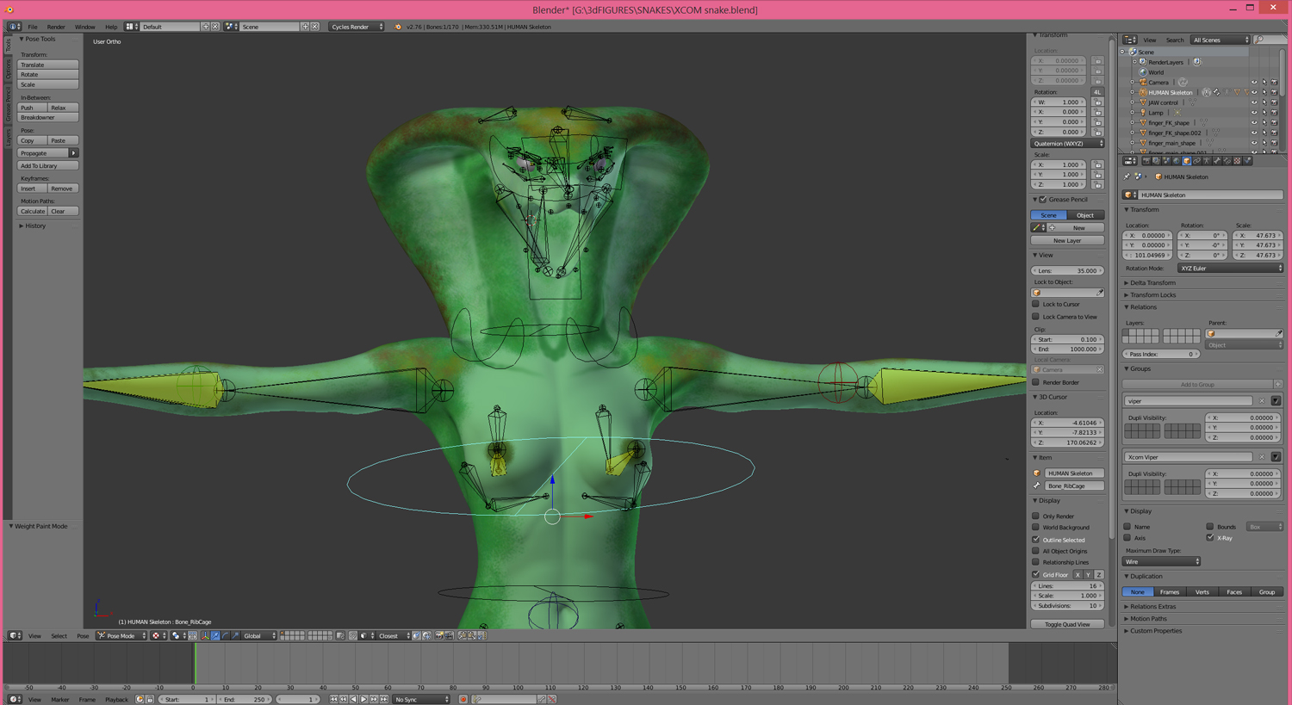1292x705 pixels.
Task: Click the outliner search magnifier icon
Action: pos(1259,40)
